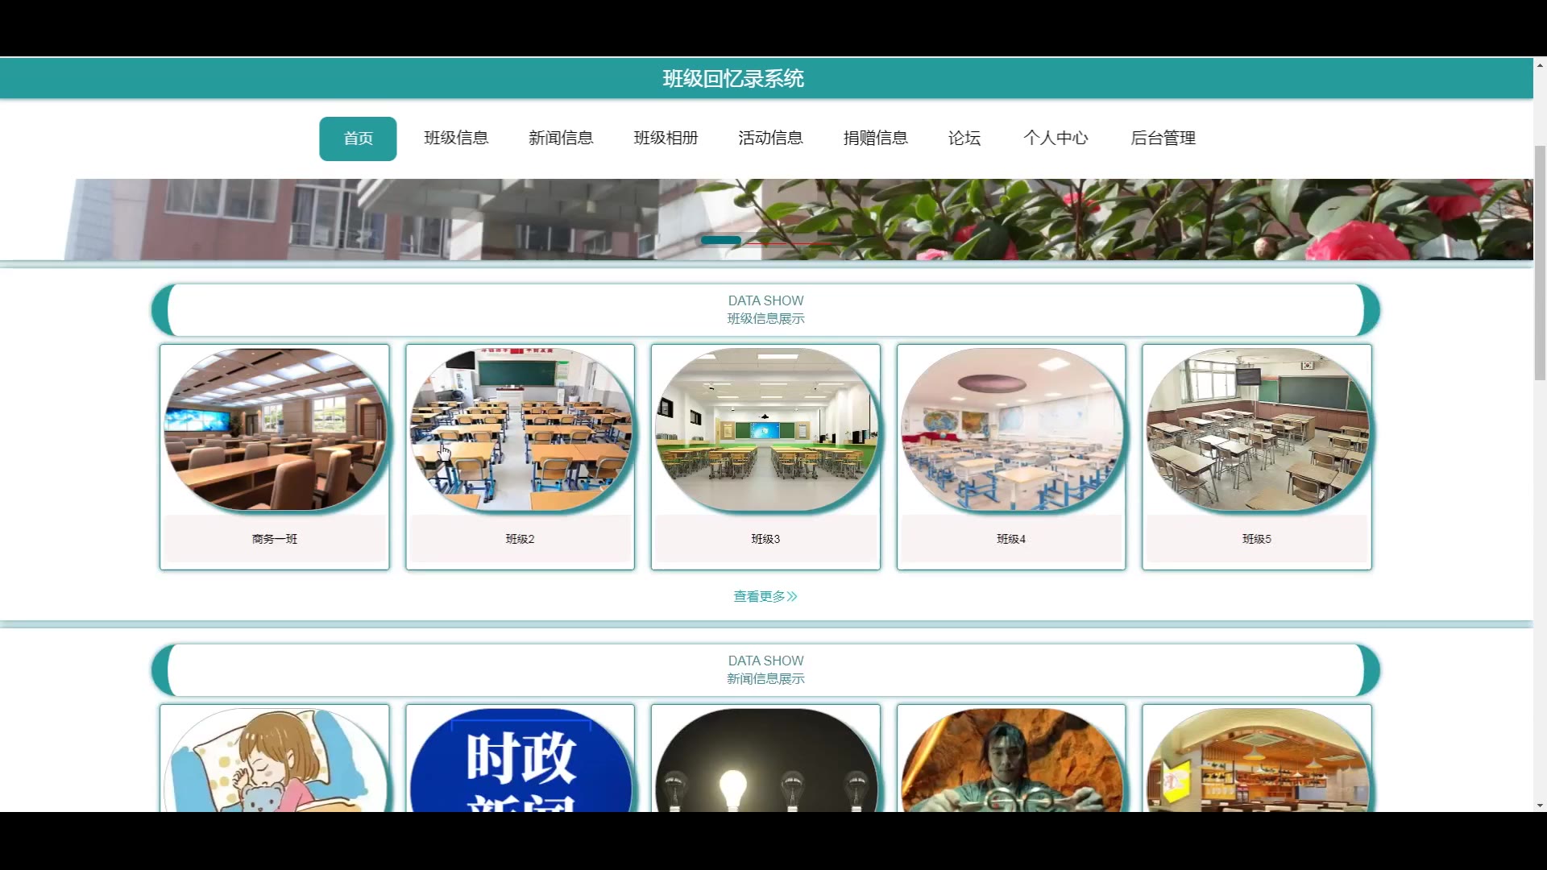Open 后台管理 admin link

point(1163,139)
